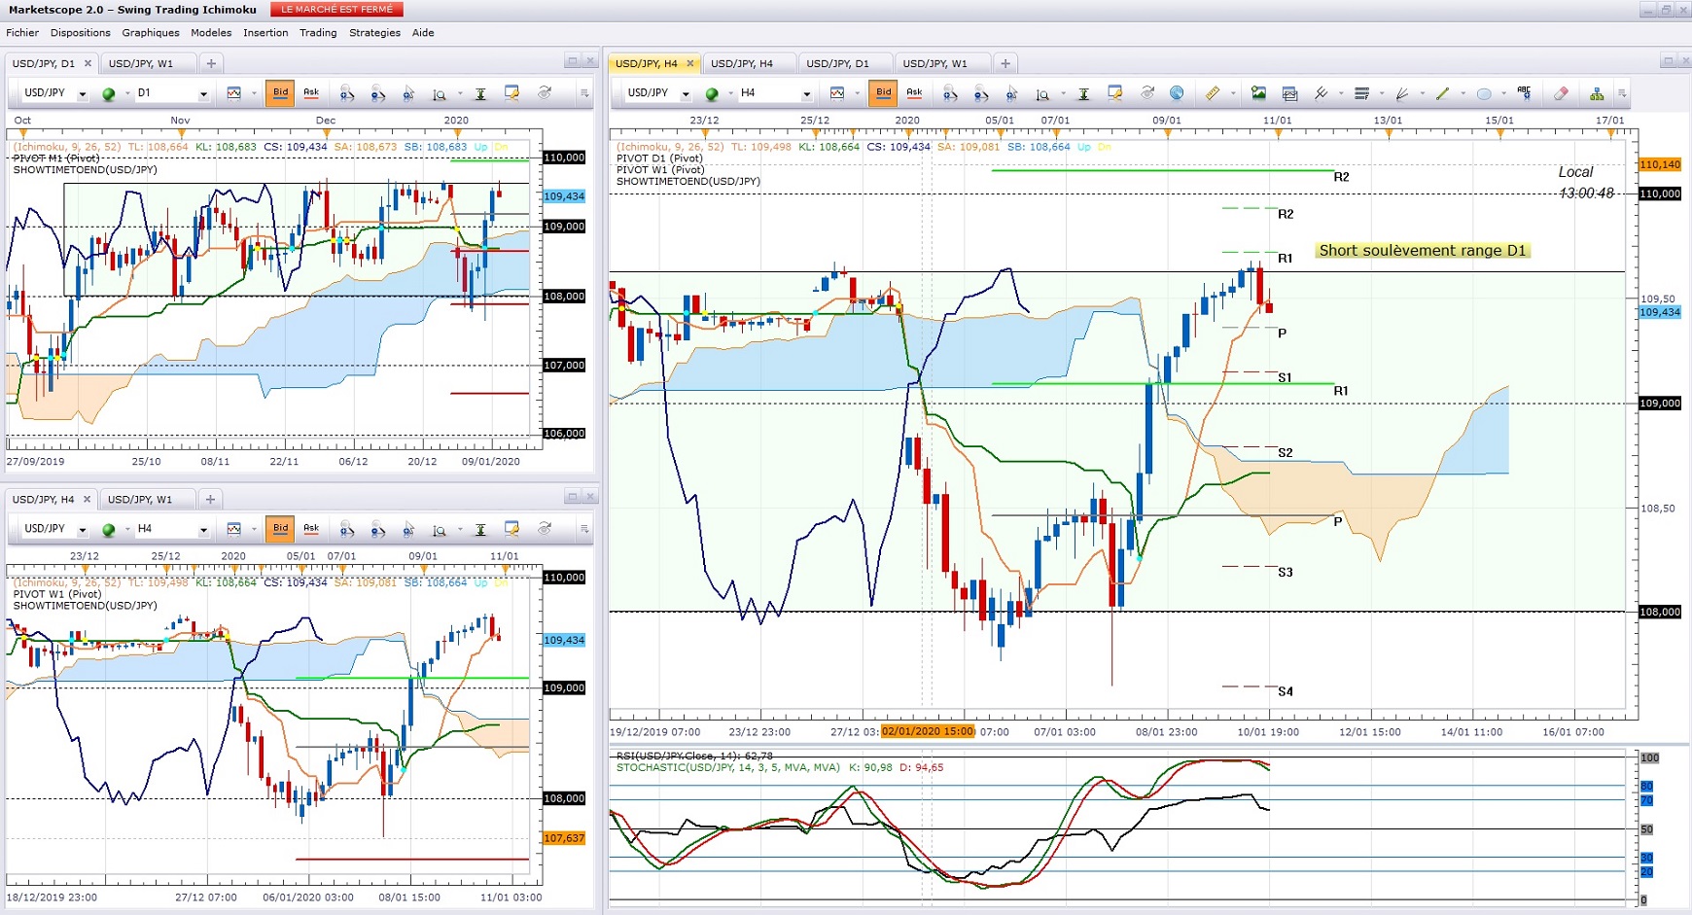Open the D1 timeframe dropdown in top-left chart toolbar
This screenshot has width=1692, height=915.
(203, 94)
